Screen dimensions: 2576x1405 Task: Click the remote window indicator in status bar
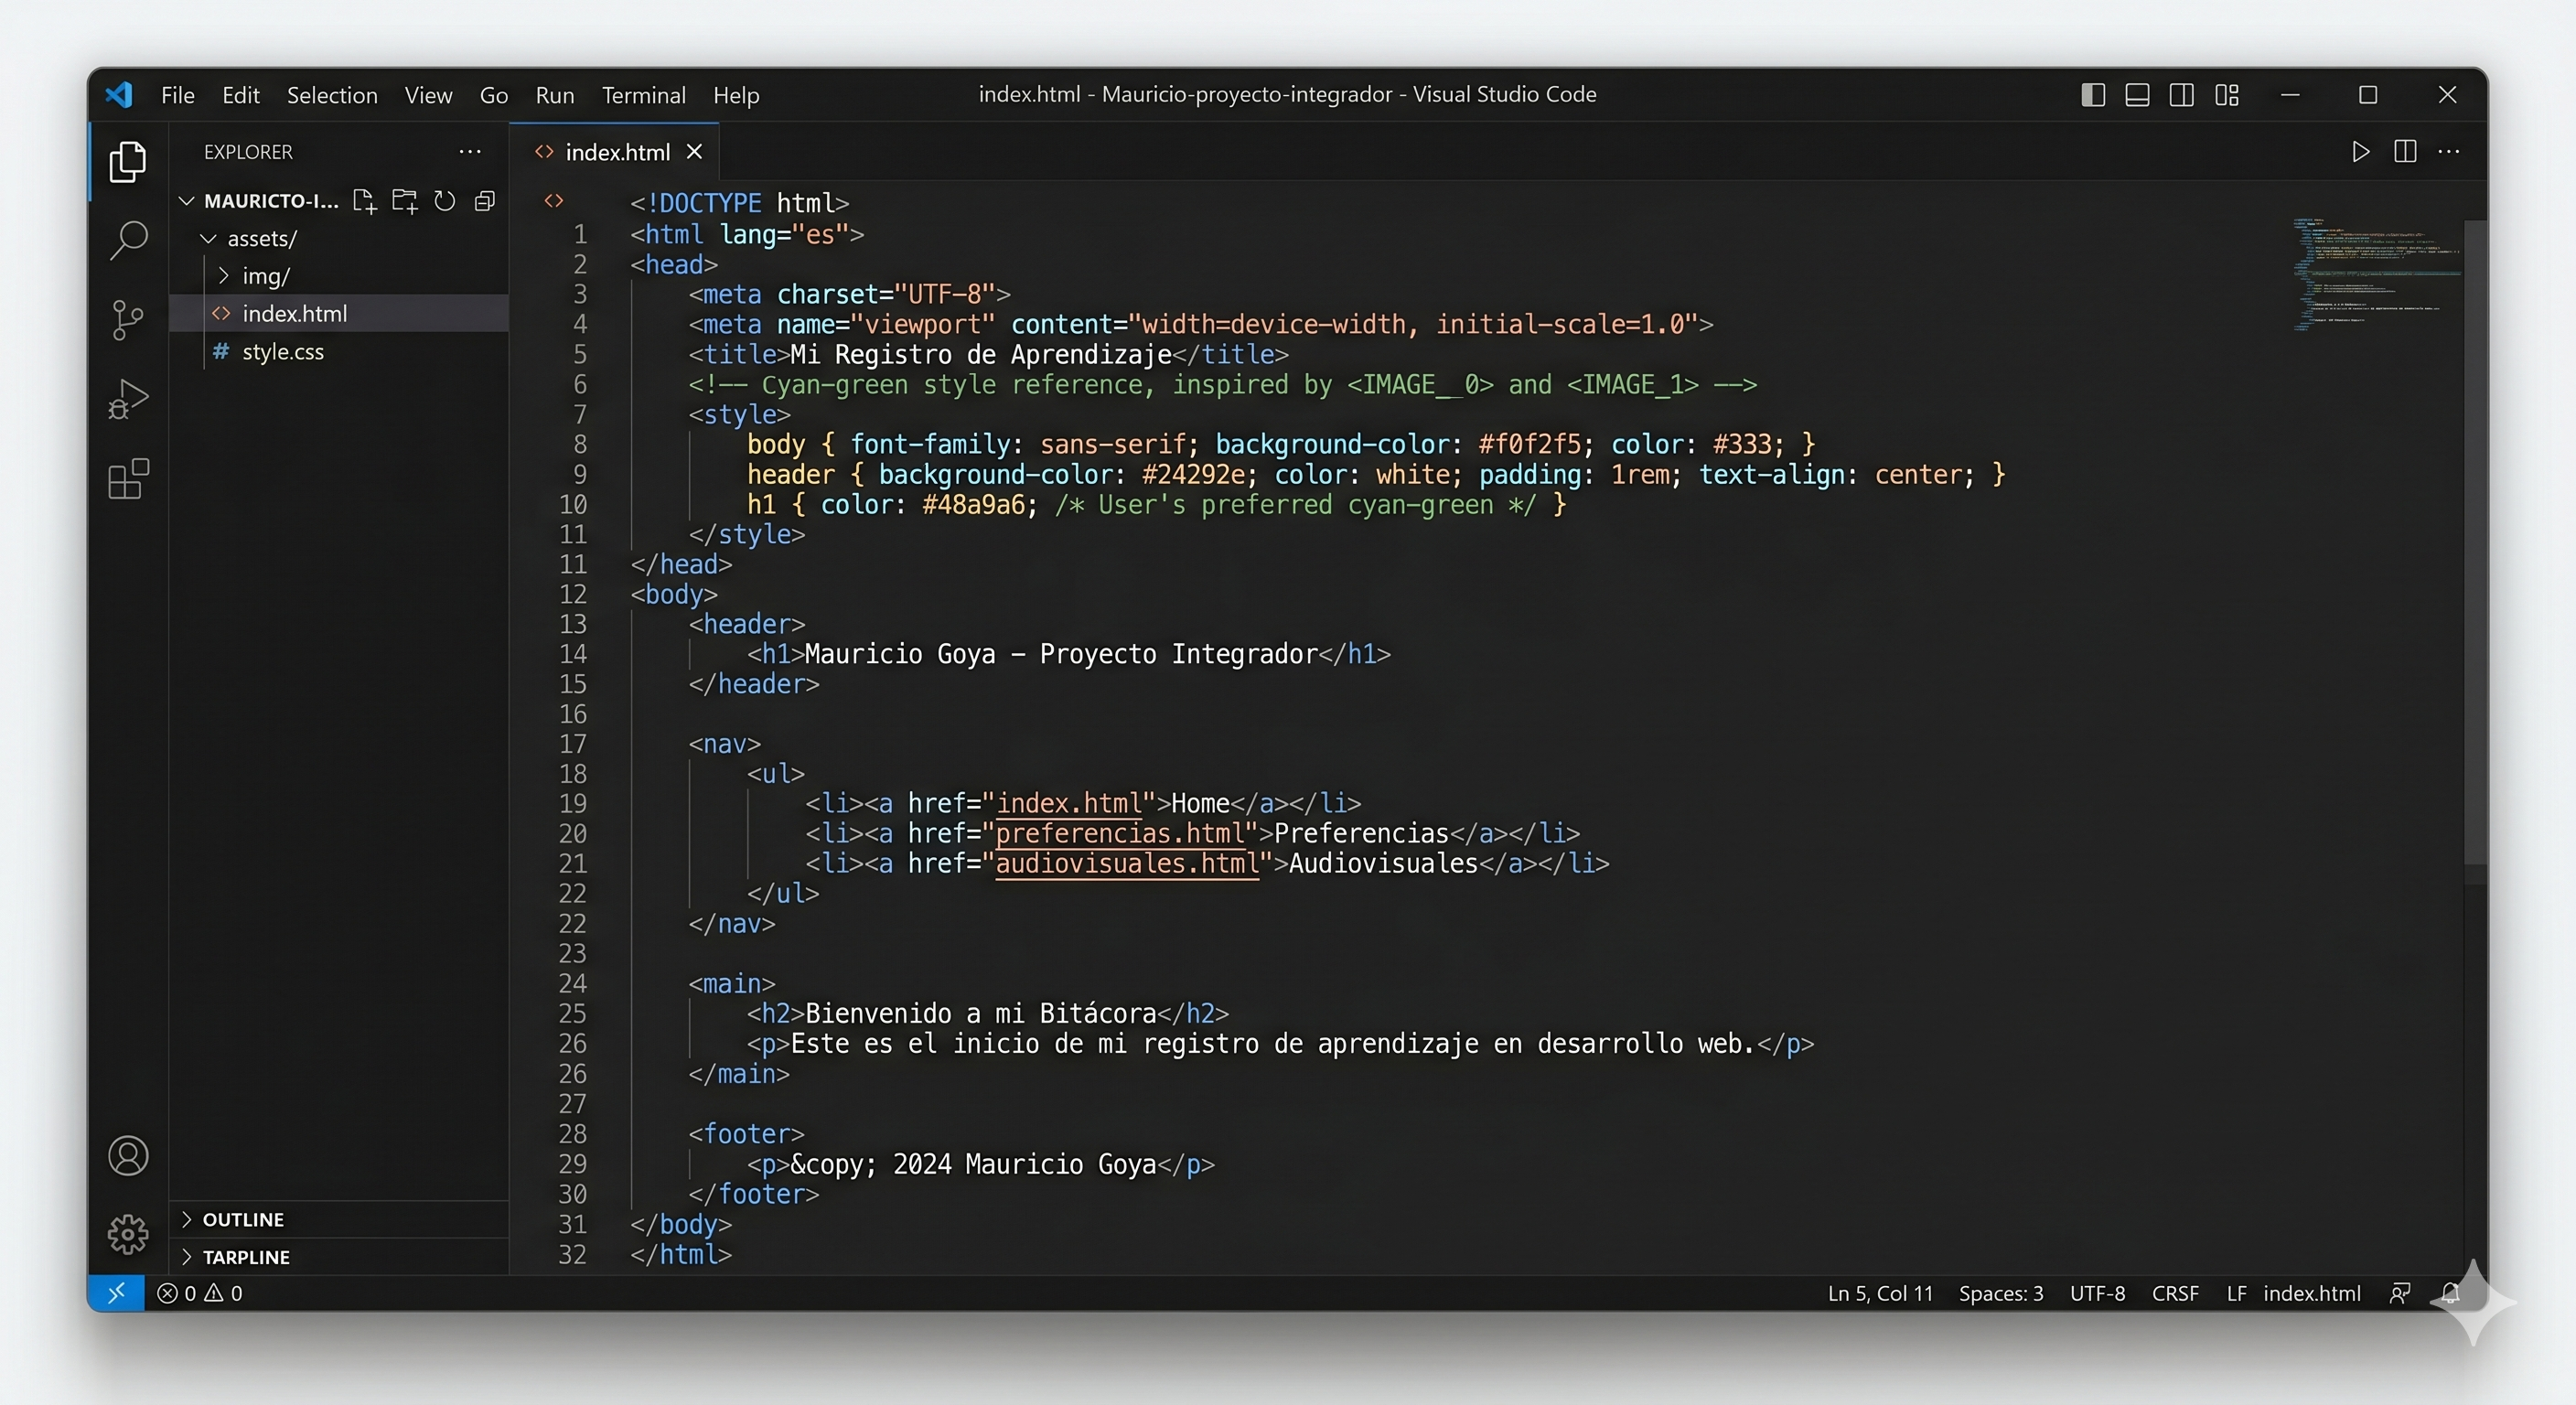tap(116, 1293)
